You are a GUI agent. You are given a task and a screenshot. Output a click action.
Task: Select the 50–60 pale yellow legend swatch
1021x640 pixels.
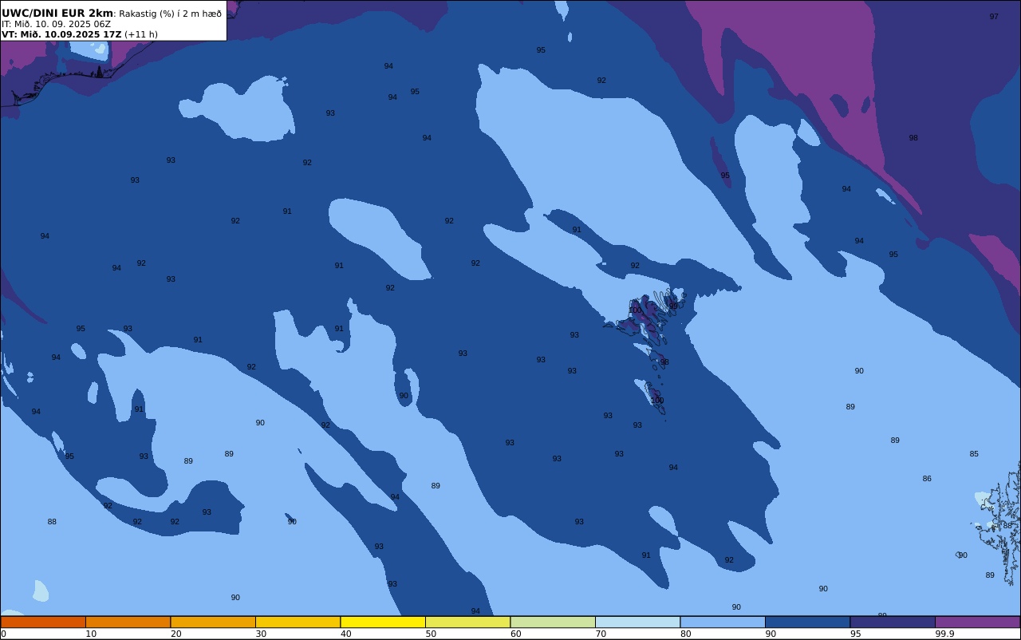click(467, 622)
